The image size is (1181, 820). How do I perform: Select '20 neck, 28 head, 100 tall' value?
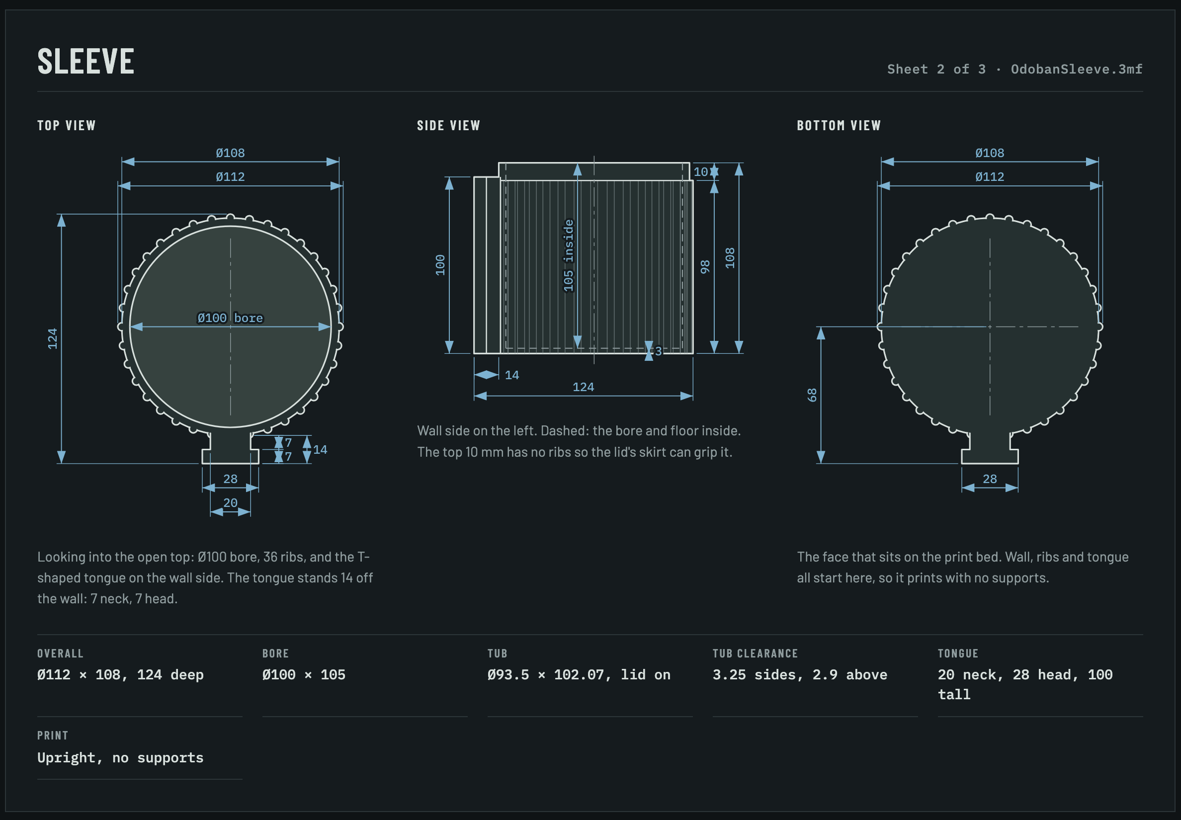[1025, 684]
